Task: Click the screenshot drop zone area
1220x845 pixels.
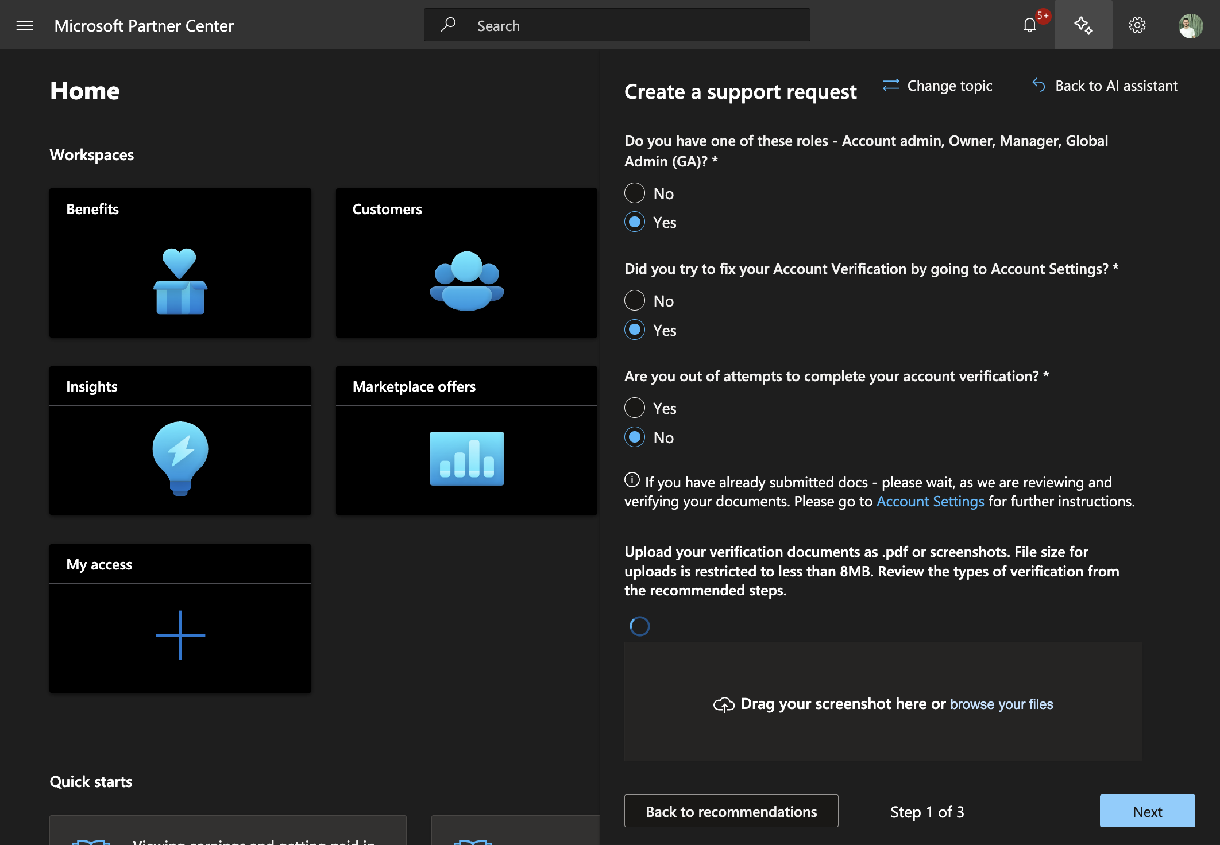Action: [883, 702]
